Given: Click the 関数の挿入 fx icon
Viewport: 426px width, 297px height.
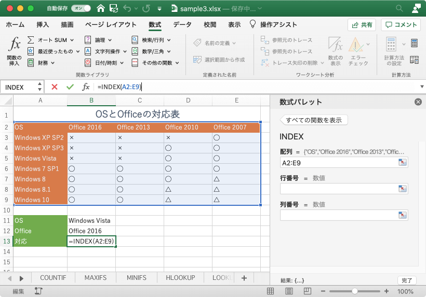Looking at the screenshot, I should [15, 44].
